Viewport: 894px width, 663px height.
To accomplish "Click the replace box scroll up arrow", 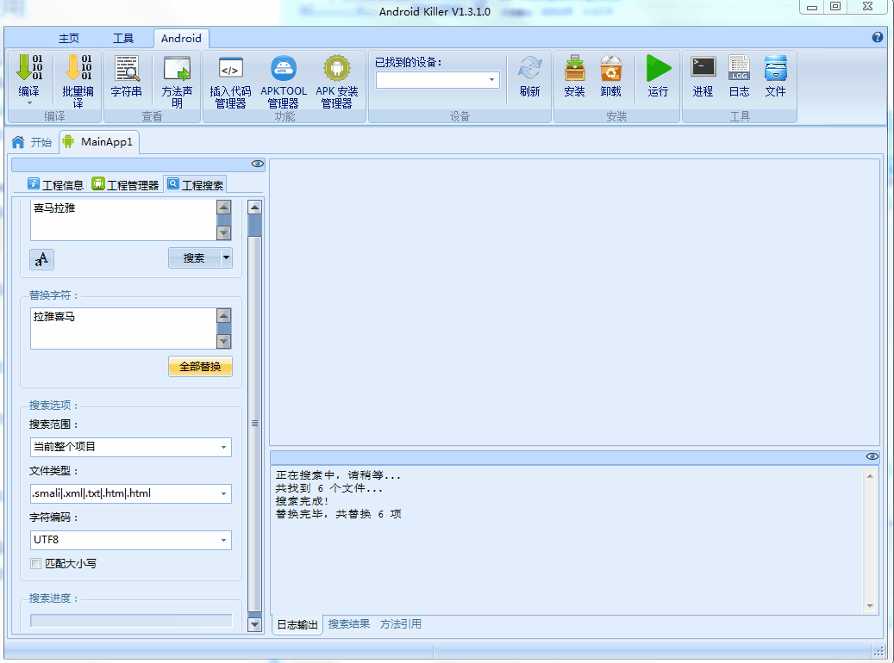I will point(224,315).
